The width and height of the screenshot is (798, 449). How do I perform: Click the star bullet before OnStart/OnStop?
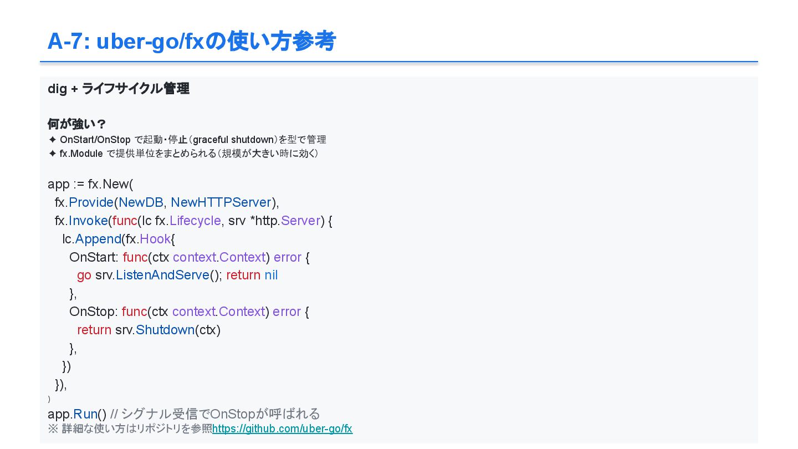coord(53,140)
